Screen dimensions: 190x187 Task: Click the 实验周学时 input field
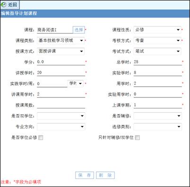158,94
